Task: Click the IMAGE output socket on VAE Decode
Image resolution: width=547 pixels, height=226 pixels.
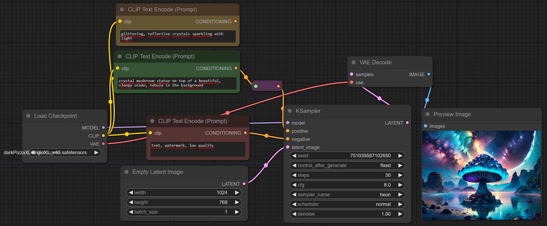Action: pyautogui.click(x=429, y=74)
